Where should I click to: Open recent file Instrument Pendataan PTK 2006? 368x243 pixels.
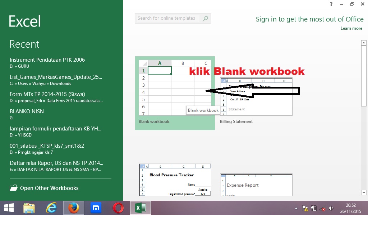point(47,60)
